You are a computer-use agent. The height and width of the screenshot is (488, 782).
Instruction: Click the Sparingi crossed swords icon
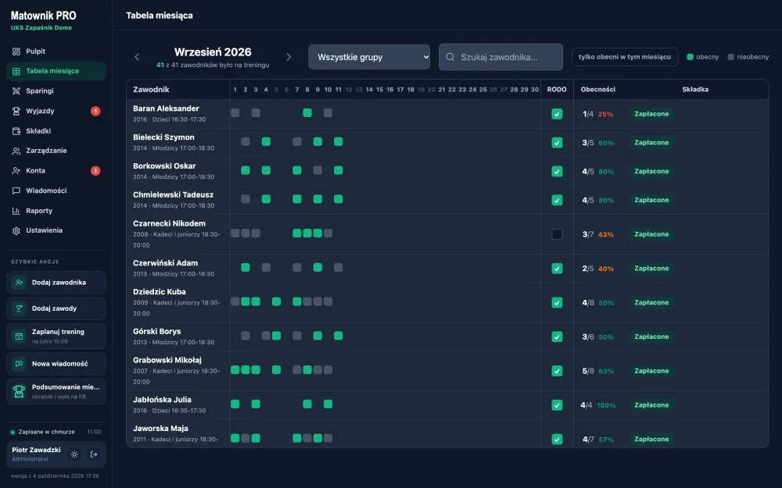[x=16, y=91]
